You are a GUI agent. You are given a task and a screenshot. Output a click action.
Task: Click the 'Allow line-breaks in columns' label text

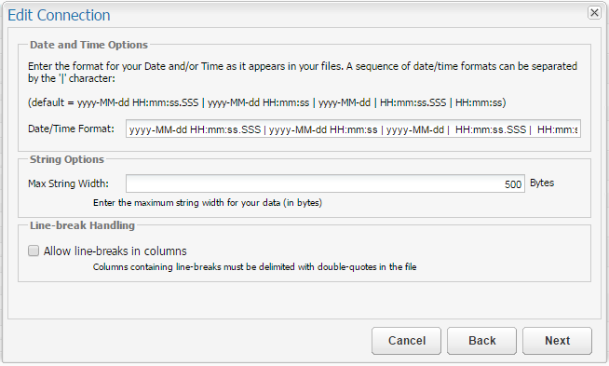click(115, 251)
